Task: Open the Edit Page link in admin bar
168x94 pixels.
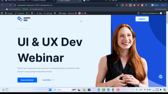Action: click(48, 13)
